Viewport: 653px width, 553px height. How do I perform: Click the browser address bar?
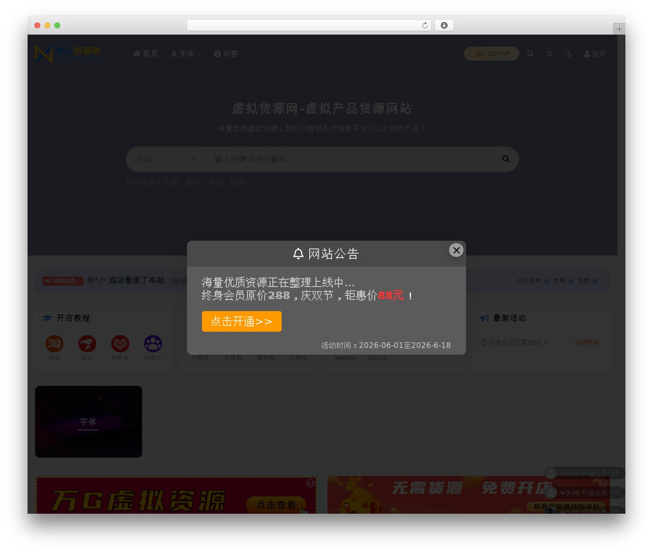click(x=309, y=26)
